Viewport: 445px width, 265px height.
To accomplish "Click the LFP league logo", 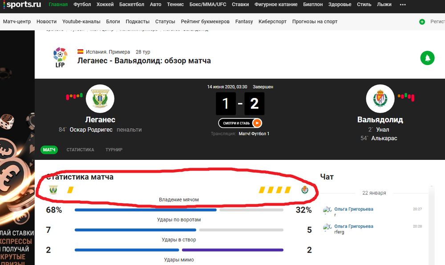I will click(60, 57).
